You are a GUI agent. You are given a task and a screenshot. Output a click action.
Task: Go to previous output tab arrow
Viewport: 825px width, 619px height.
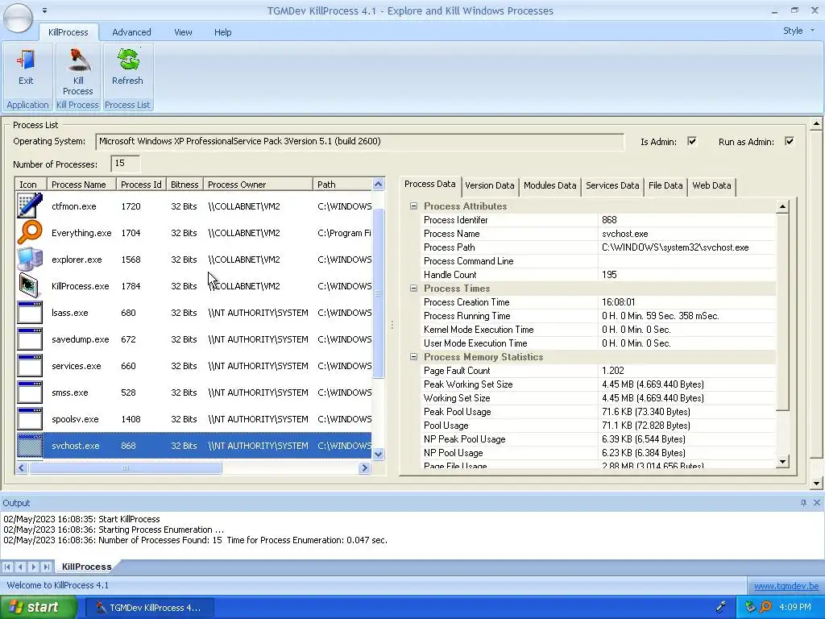[x=20, y=567]
